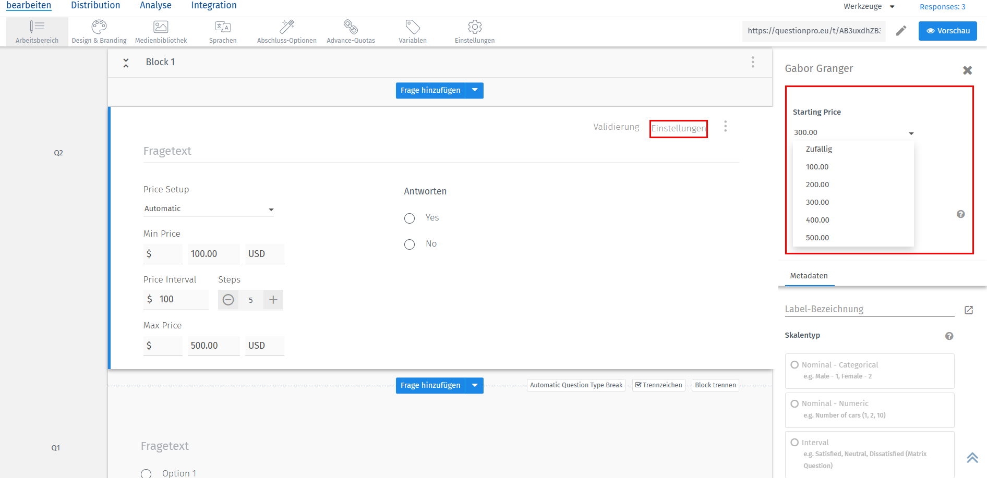The height and width of the screenshot is (478, 987).
Task: Select the Yes answer option
Action: pos(409,218)
